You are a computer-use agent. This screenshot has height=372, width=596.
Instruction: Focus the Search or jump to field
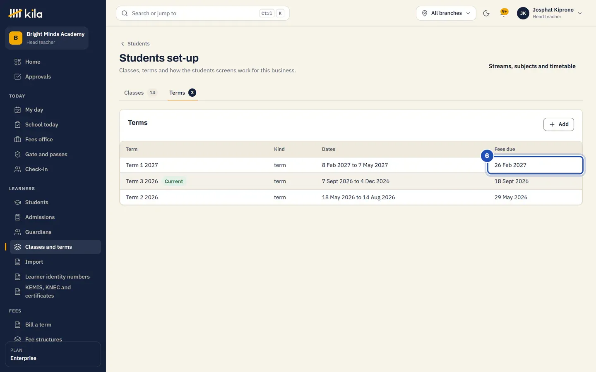[x=203, y=13]
